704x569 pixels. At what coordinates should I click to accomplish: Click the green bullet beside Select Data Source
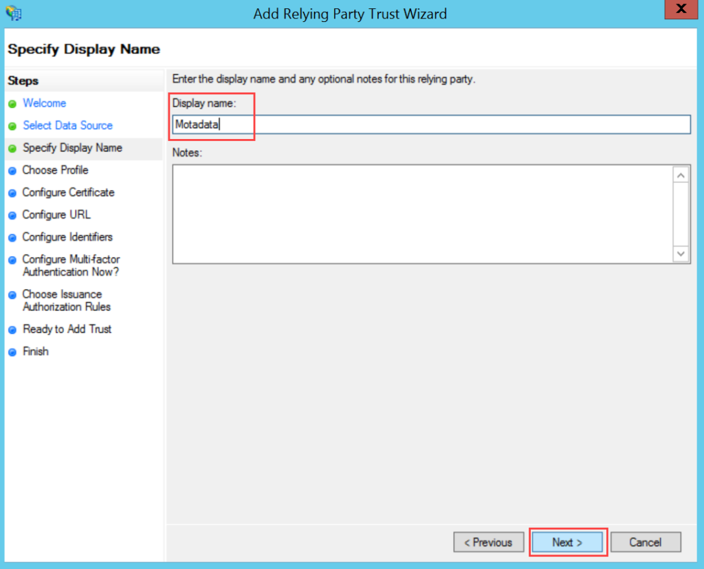point(12,127)
